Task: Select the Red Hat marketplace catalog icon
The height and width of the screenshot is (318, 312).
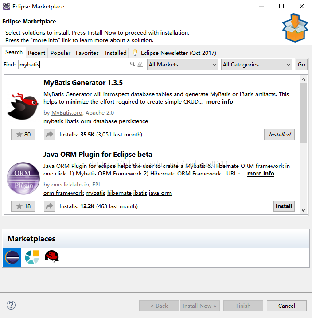Action: tap(52, 256)
